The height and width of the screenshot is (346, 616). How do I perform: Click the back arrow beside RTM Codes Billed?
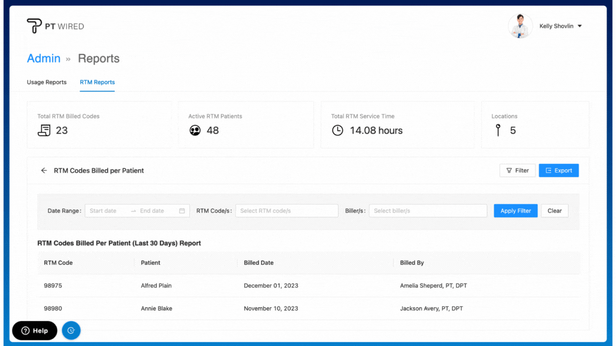tap(44, 171)
